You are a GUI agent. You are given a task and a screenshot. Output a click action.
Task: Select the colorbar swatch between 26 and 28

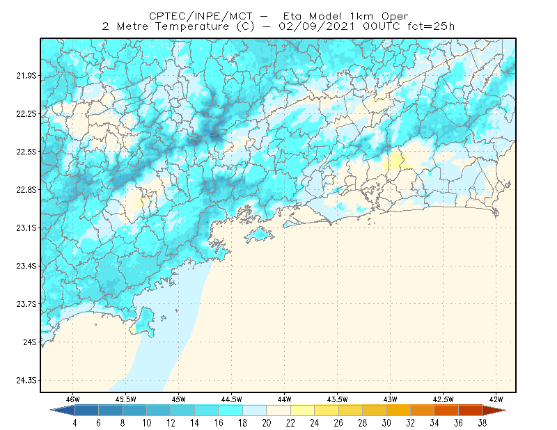(350, 410)
